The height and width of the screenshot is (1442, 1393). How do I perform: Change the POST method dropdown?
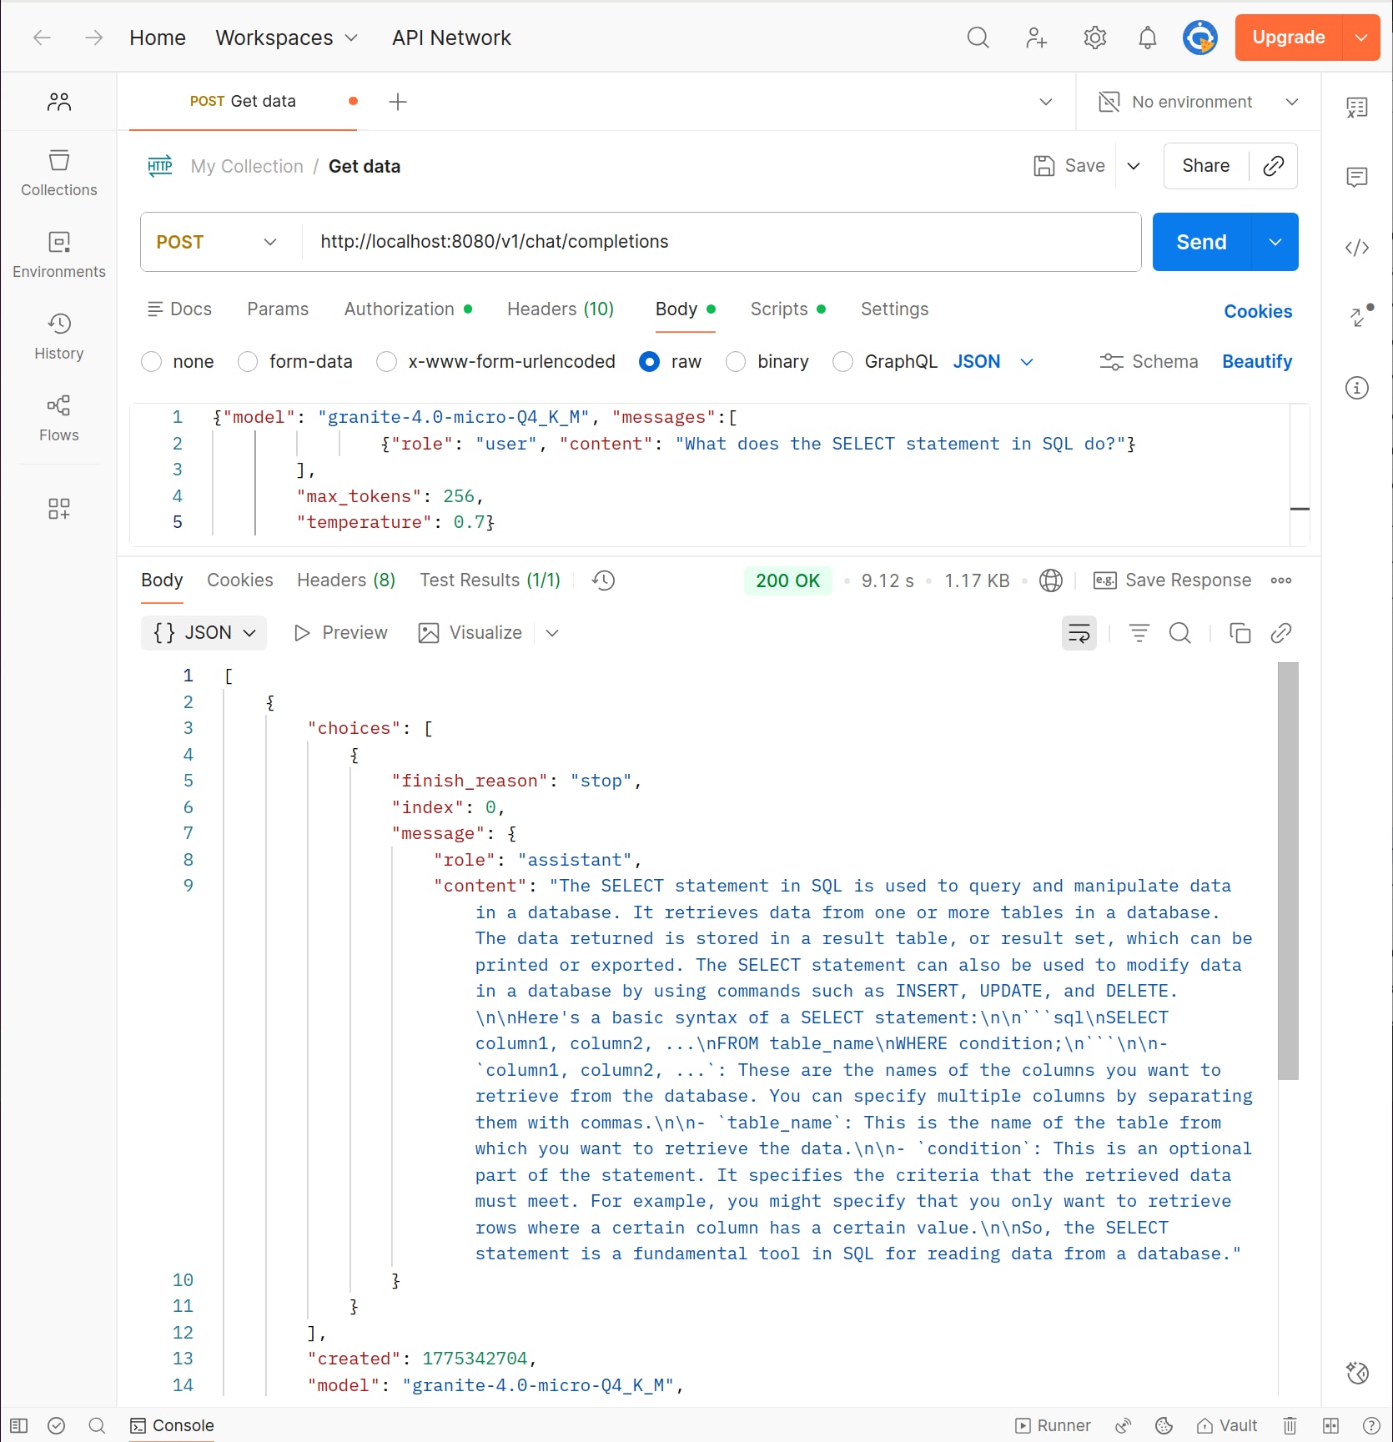pos(217,242)
